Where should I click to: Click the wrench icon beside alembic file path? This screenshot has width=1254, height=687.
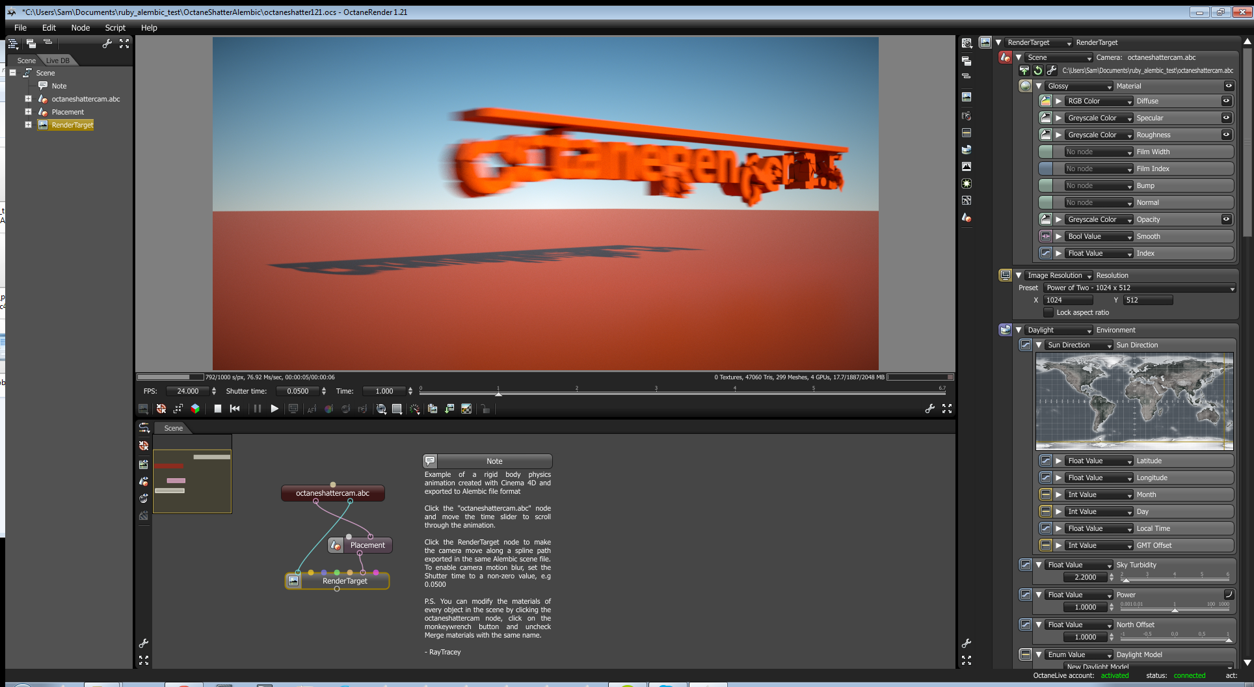coord(1052,70)
